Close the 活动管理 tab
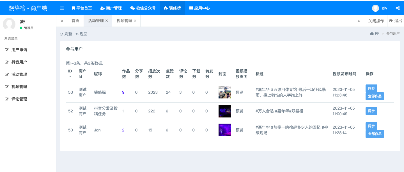404x172 pixels. click(107, 21)
